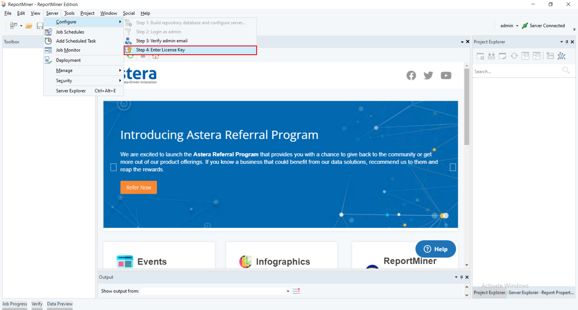Click the blue lineage graph icon in Project Explorer

561,56
